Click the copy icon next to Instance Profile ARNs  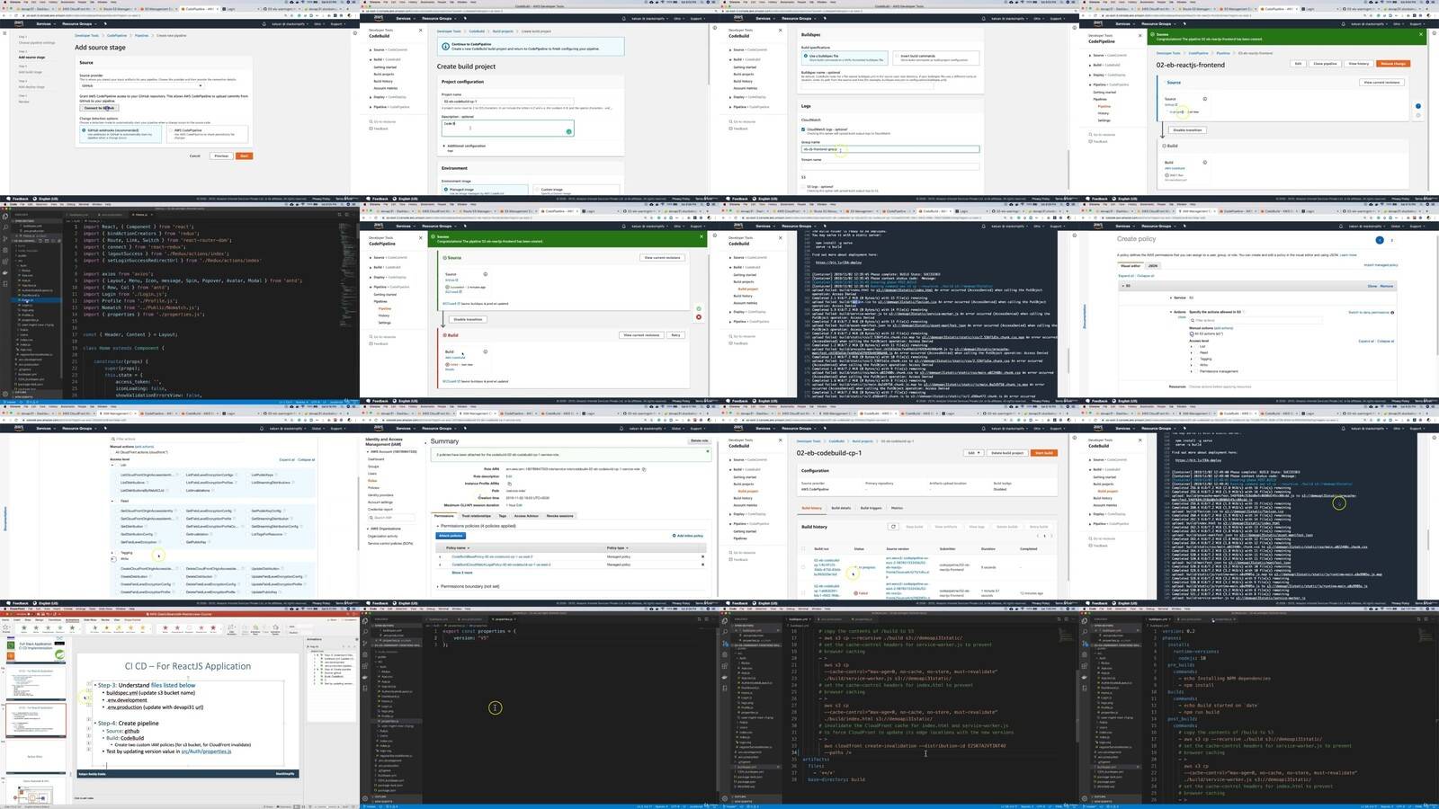508,484
